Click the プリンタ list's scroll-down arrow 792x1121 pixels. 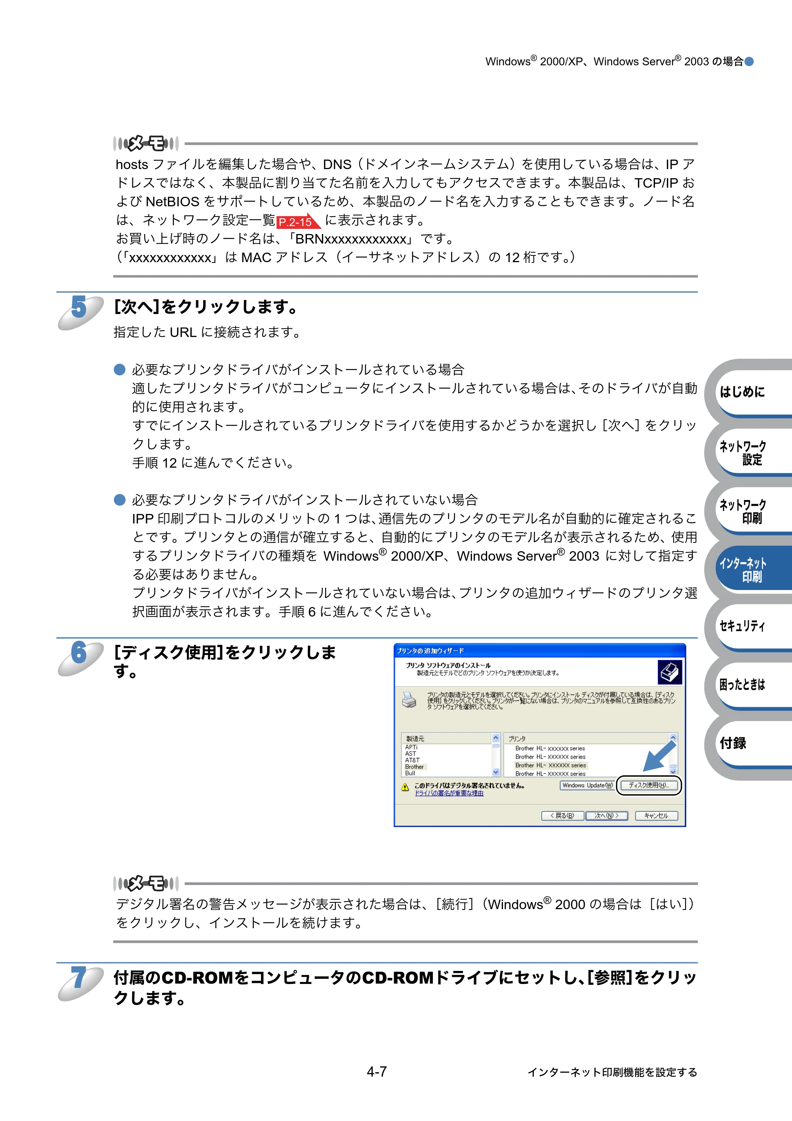click(673, 772)
